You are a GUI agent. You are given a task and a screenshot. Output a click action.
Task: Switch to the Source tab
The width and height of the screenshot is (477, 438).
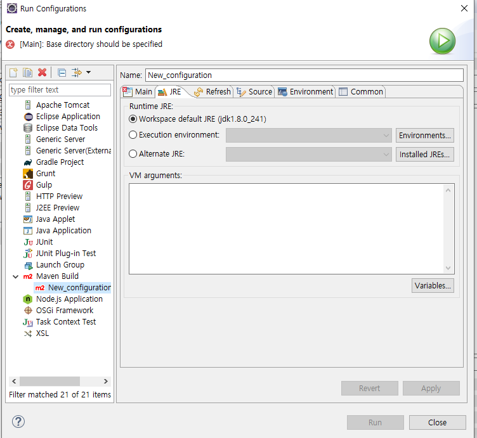pos(254,92)
